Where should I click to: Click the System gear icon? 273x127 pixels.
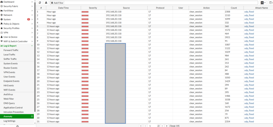coord(2,19)
